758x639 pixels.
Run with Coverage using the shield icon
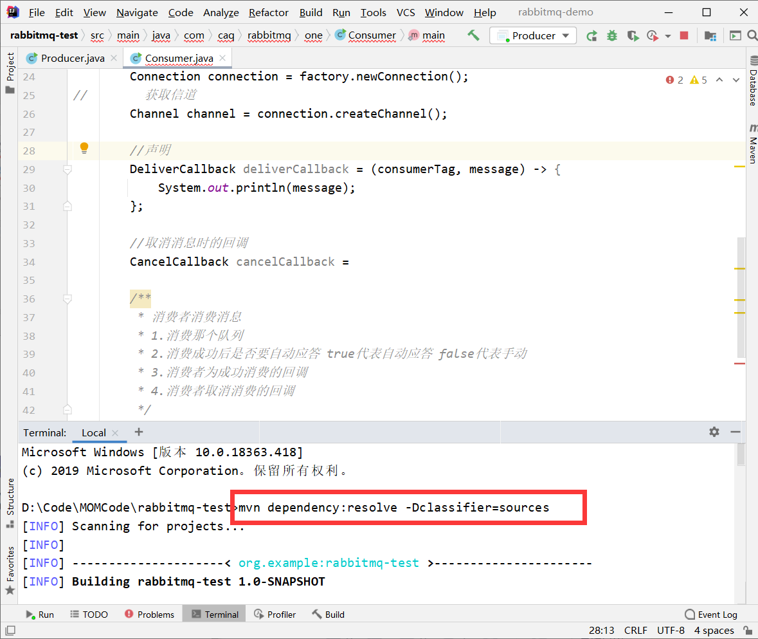tap(633, 36)
